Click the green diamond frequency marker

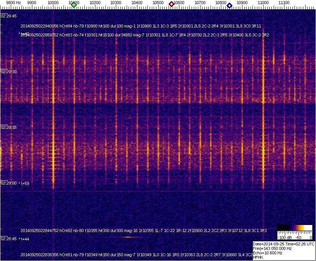tap(74, 5)
